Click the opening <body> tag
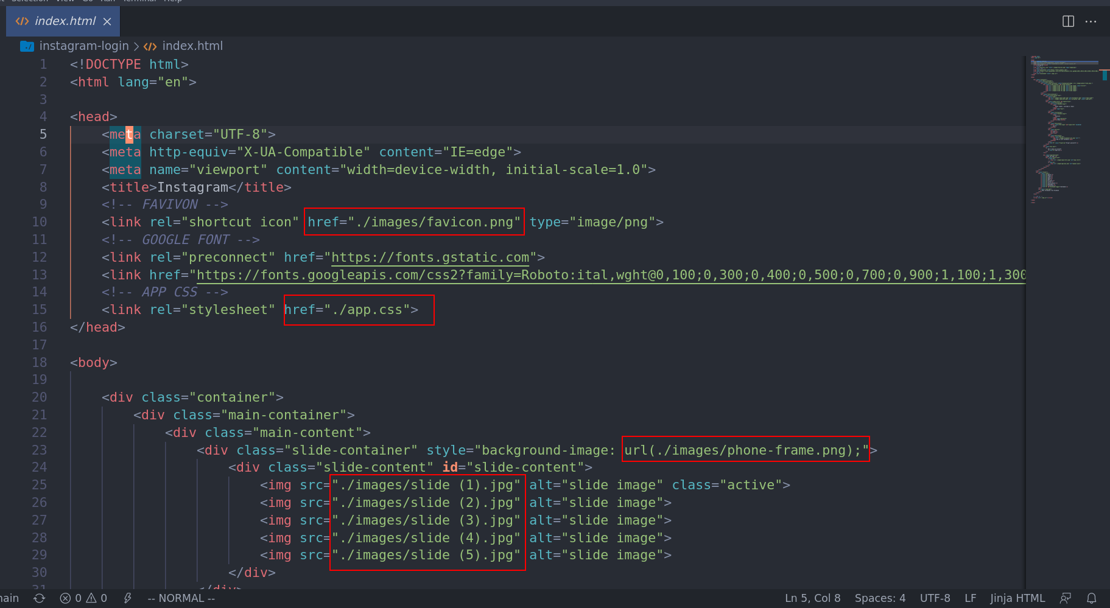The image size is (1110, 608). pos(94,363)
